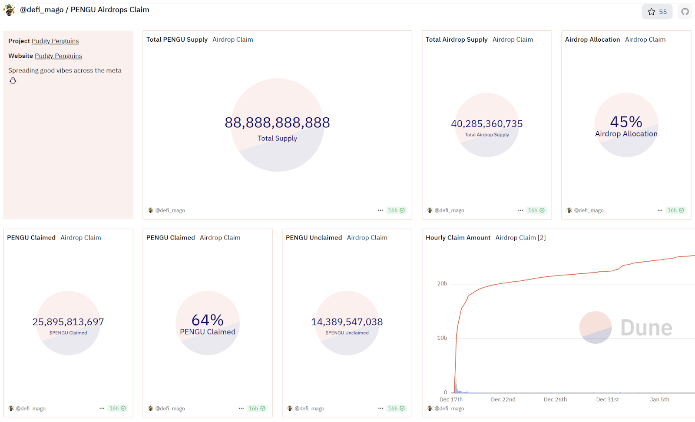The image size is (695, 422).
Task: Open Hourly Claim Amount chart title
Action: coord(458,238)
